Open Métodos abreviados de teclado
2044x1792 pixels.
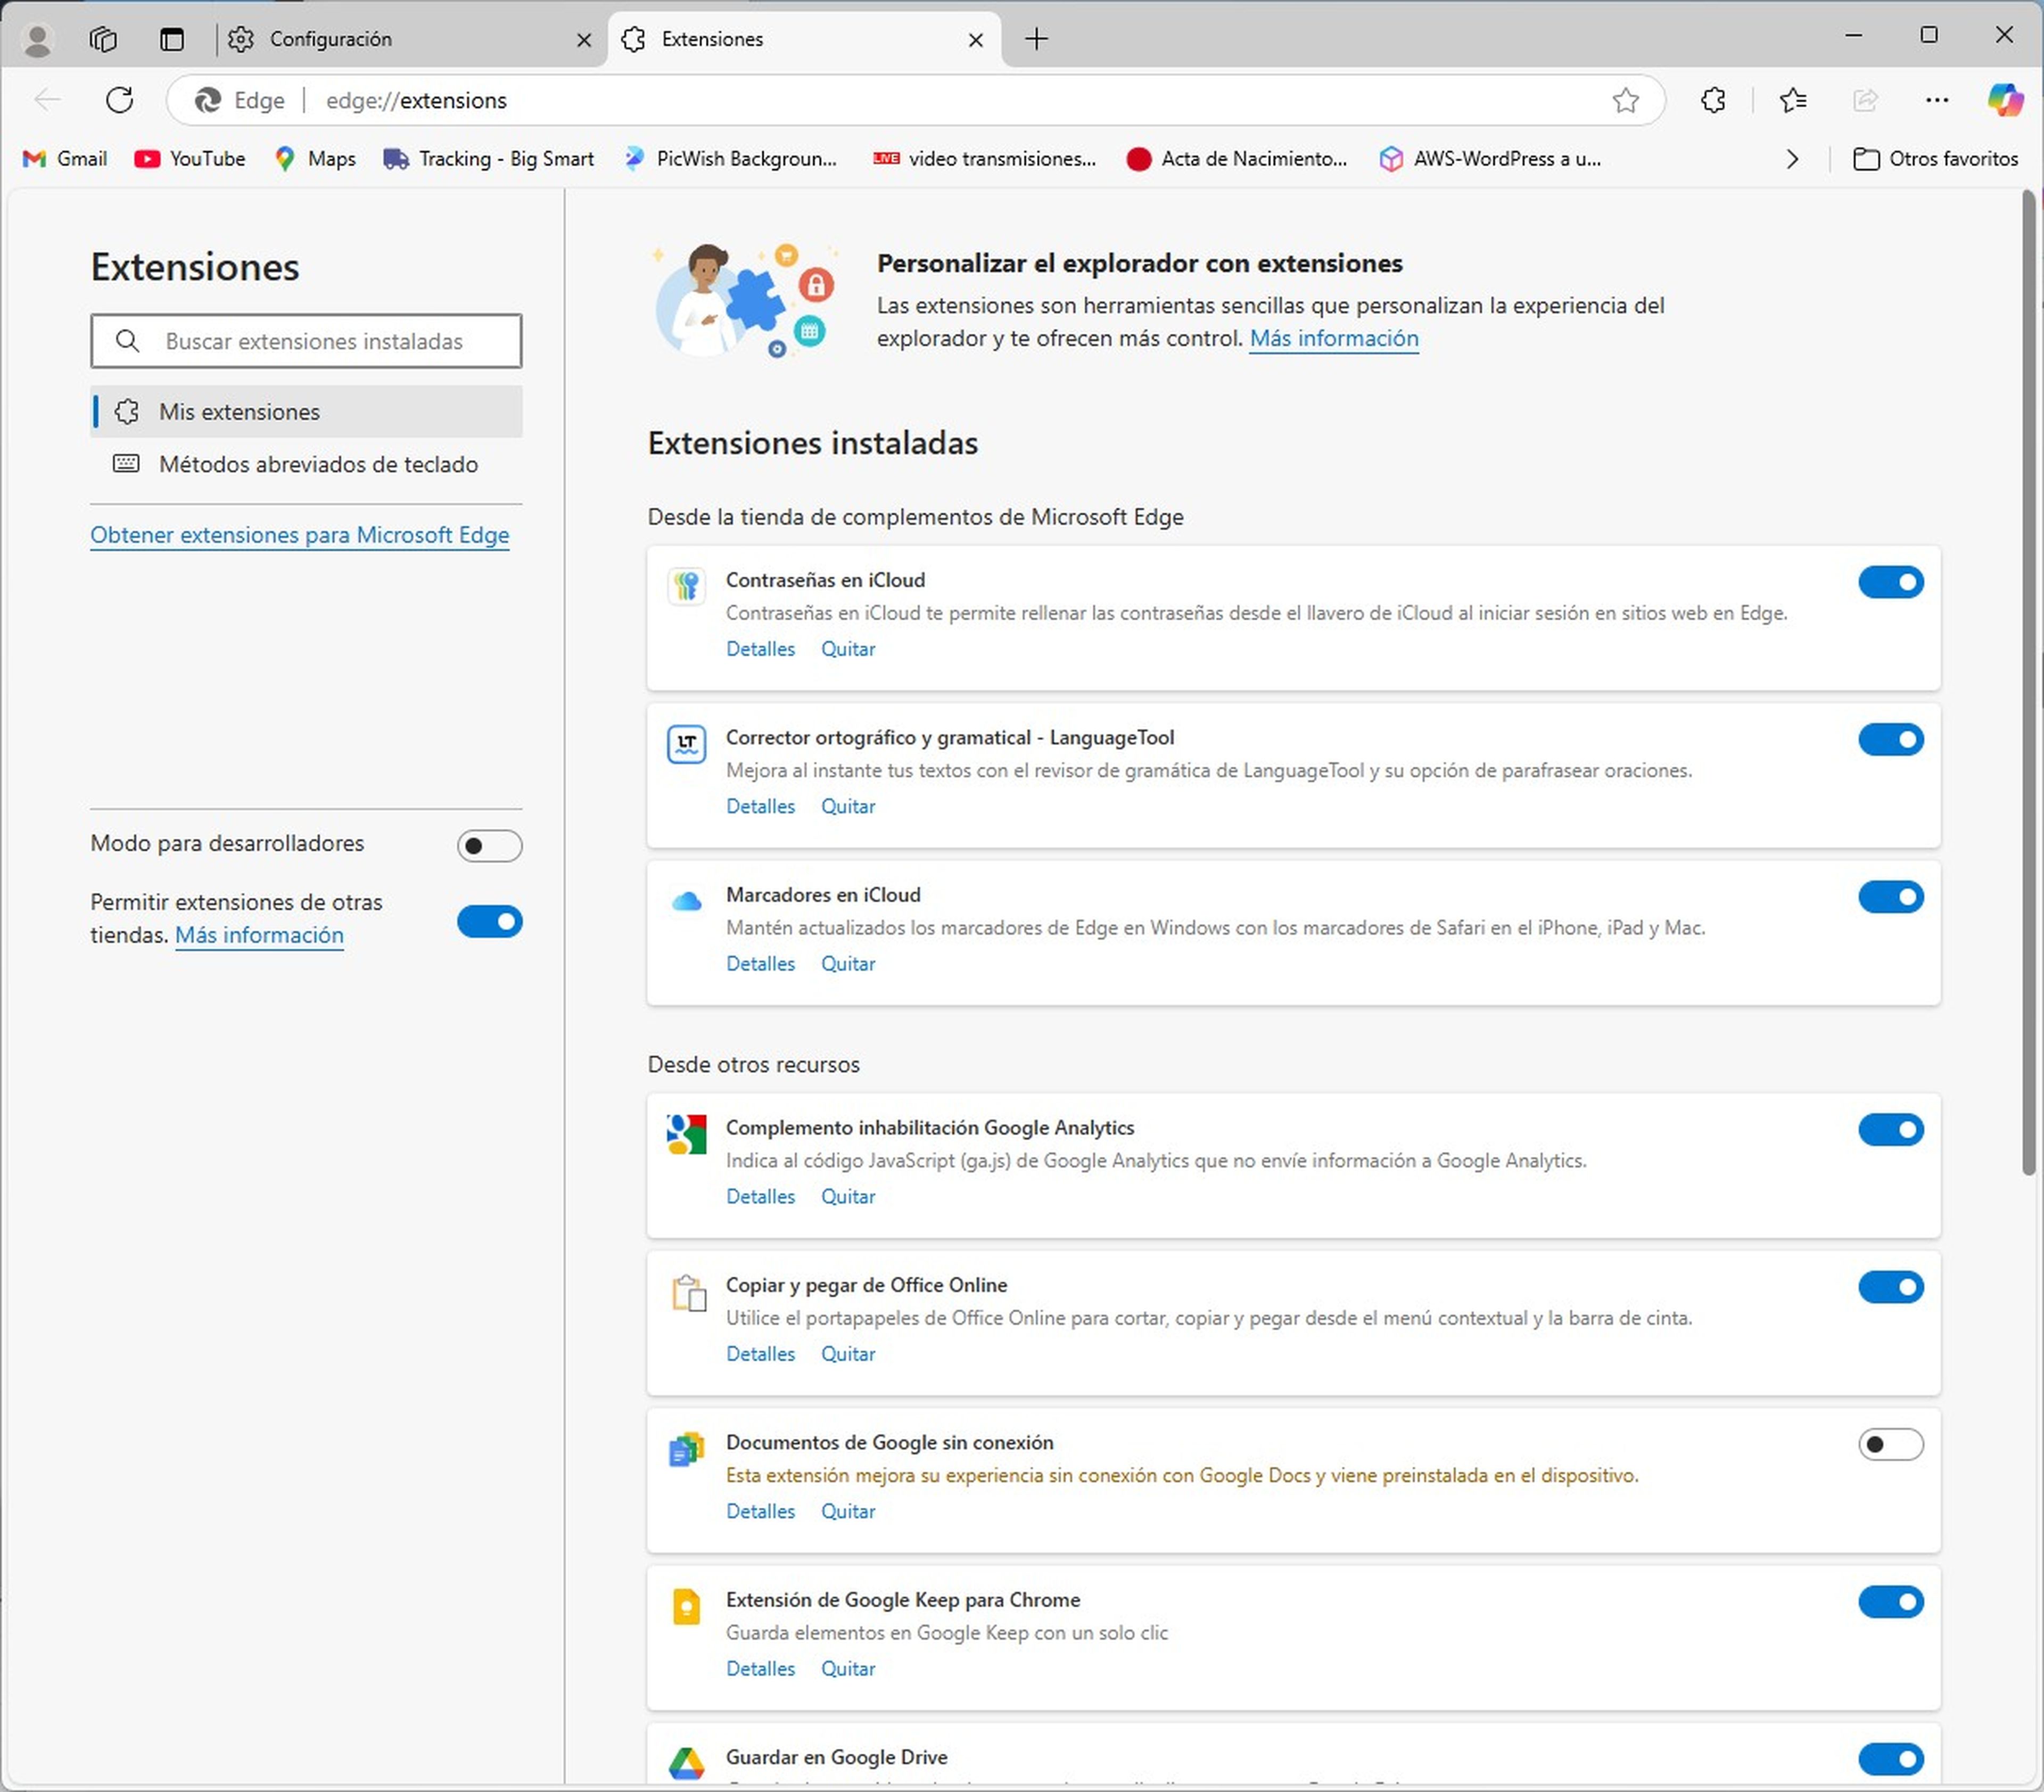306,464
